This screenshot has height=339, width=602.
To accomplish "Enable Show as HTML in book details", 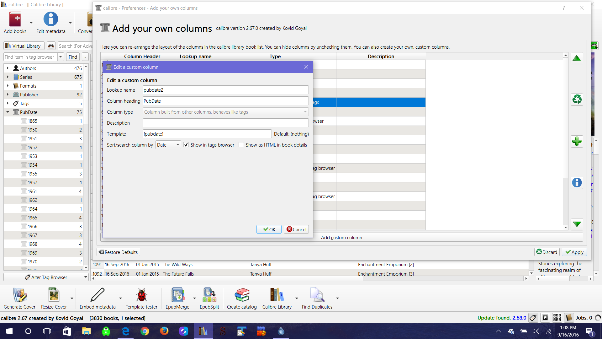I will coord(241,145).
